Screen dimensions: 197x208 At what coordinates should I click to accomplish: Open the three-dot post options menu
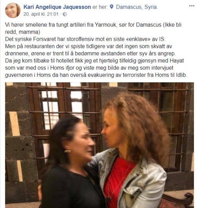pyautogui.click(x=192, y=6)
